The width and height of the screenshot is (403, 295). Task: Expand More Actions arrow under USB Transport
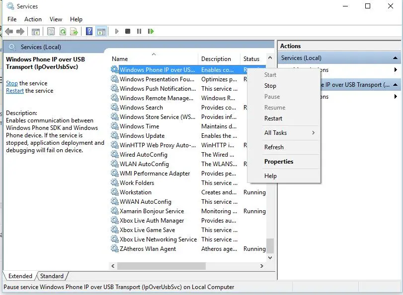point(396,97)
